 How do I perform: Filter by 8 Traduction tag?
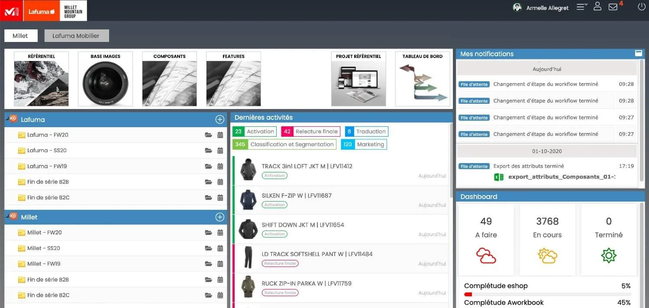367,132
